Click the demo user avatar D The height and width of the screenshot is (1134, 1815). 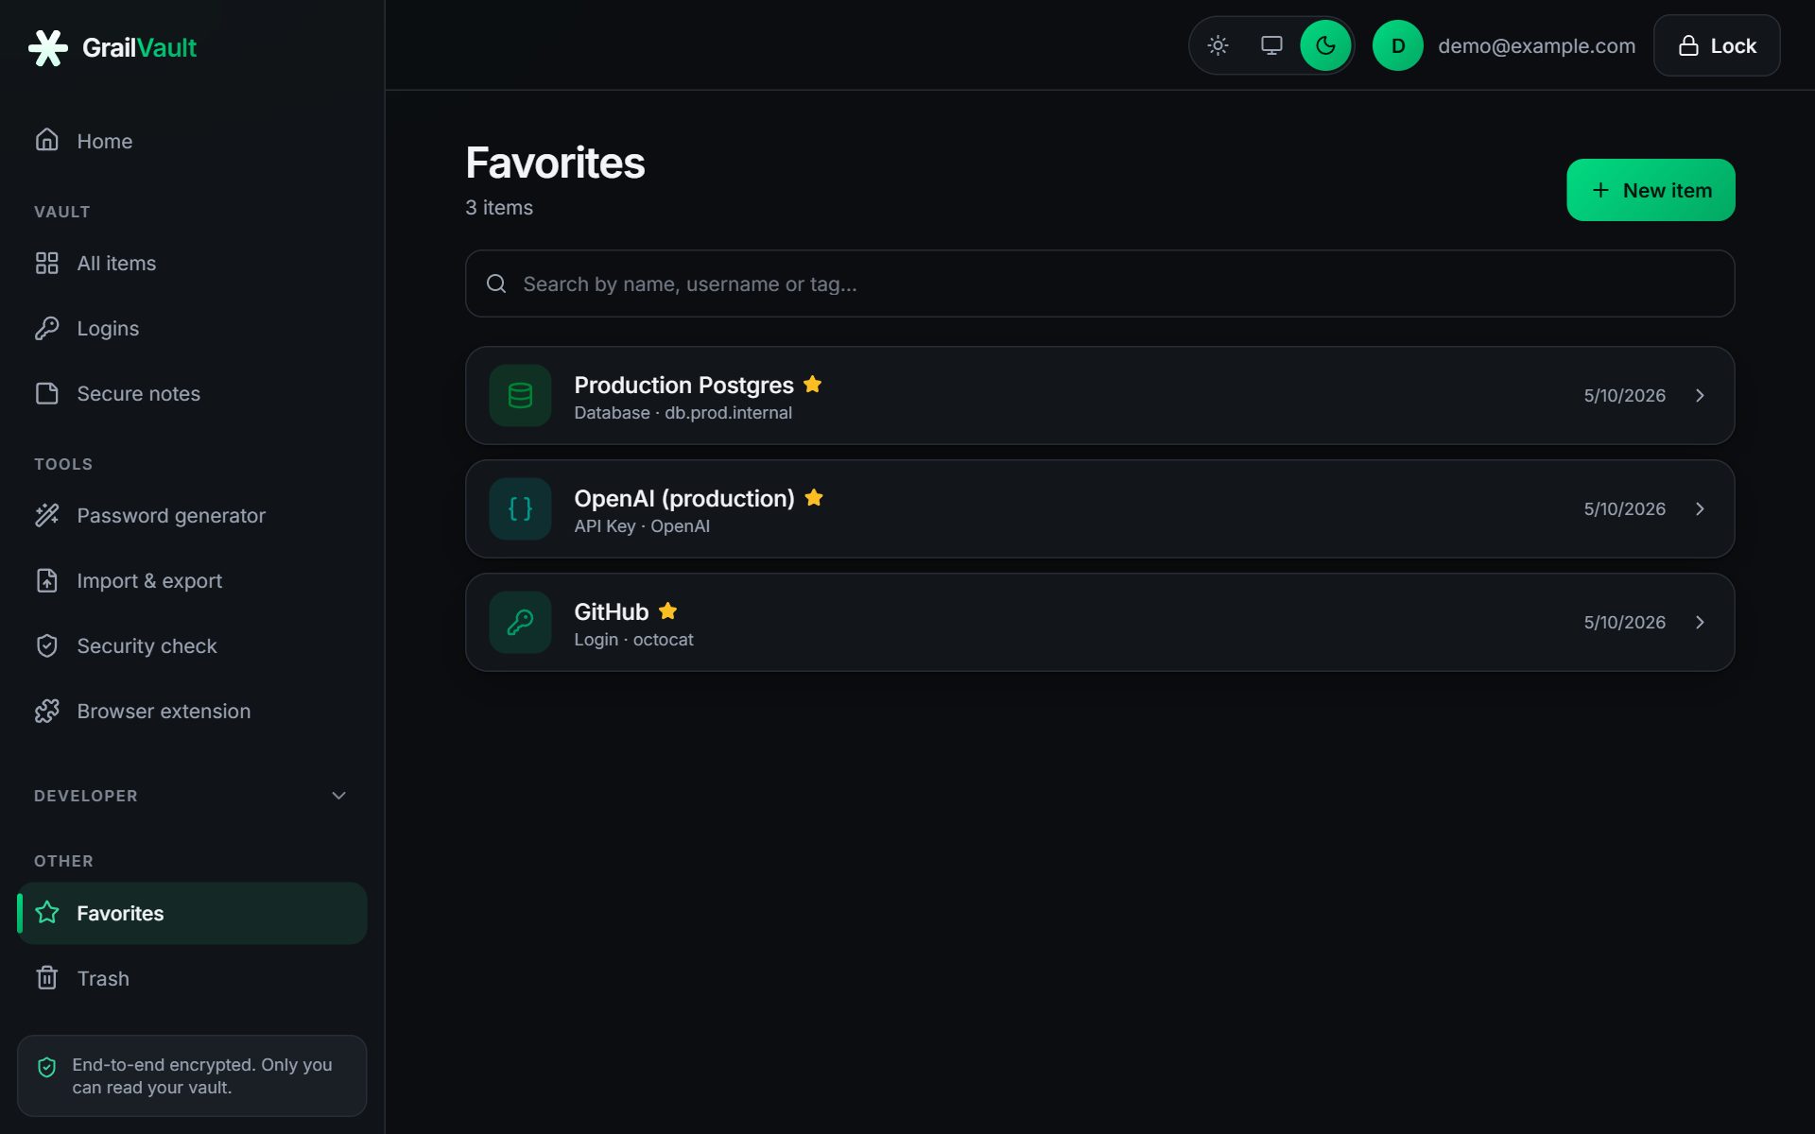[x=1397, y=45]
